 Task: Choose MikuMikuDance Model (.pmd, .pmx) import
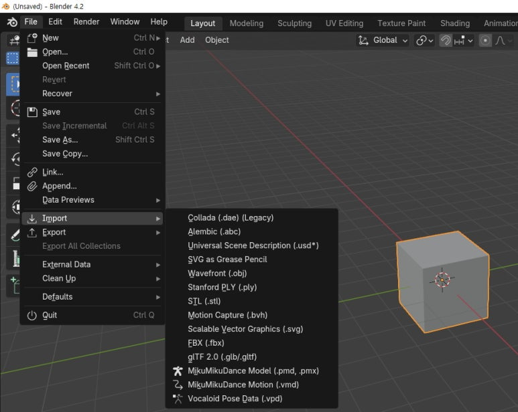(x=251, y=371)
